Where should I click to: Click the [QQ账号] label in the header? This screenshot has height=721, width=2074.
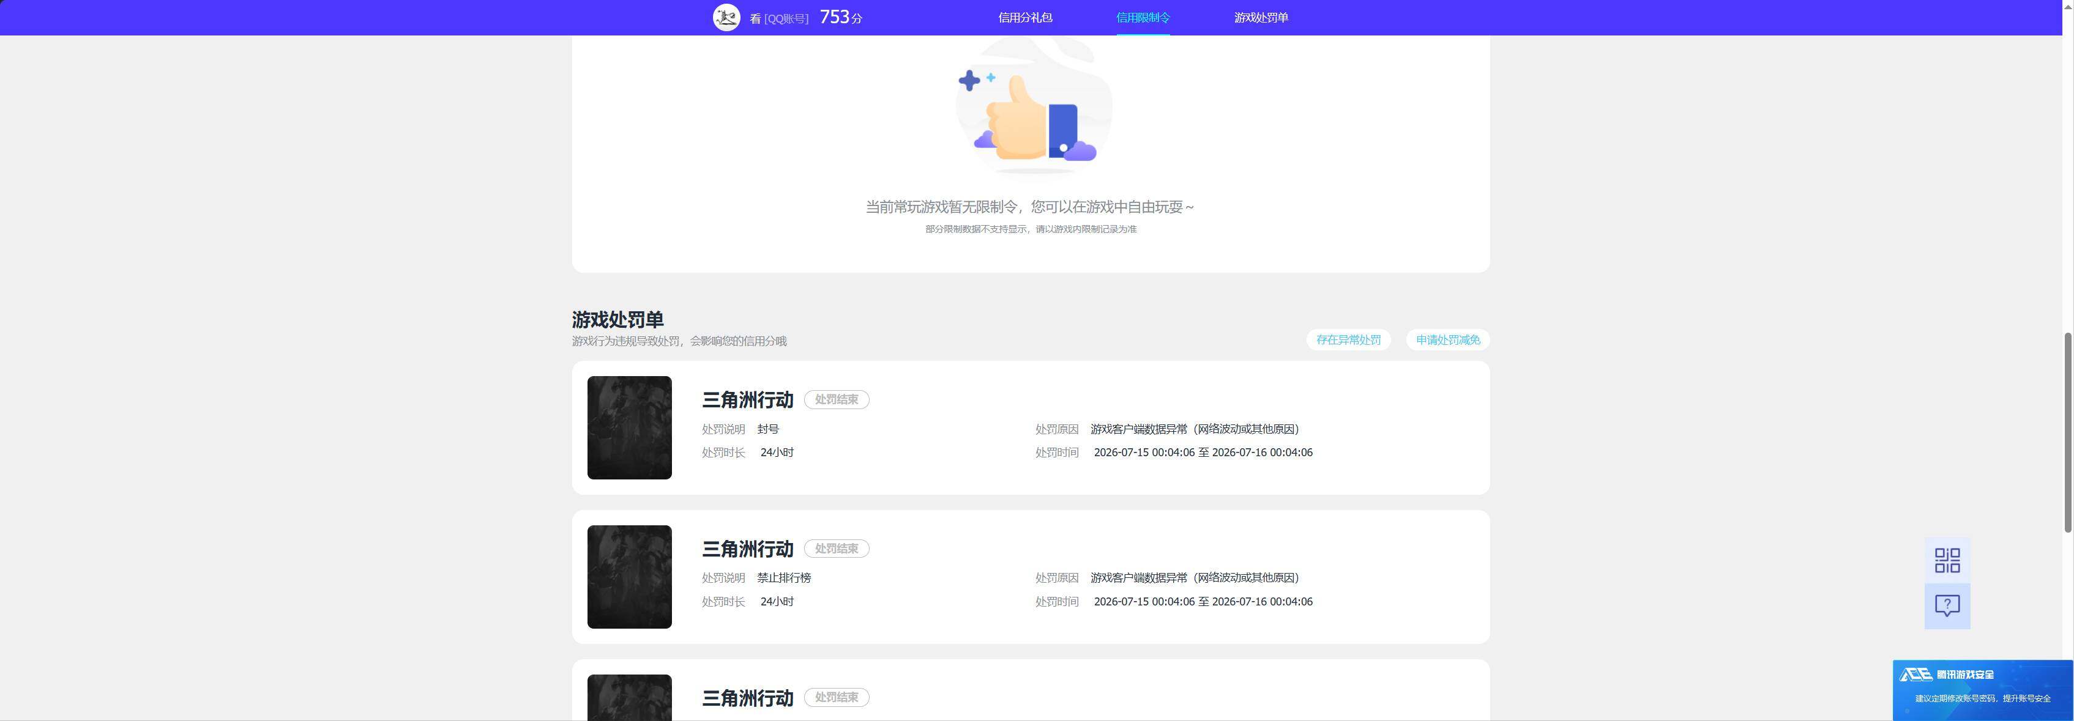(786, 18)
